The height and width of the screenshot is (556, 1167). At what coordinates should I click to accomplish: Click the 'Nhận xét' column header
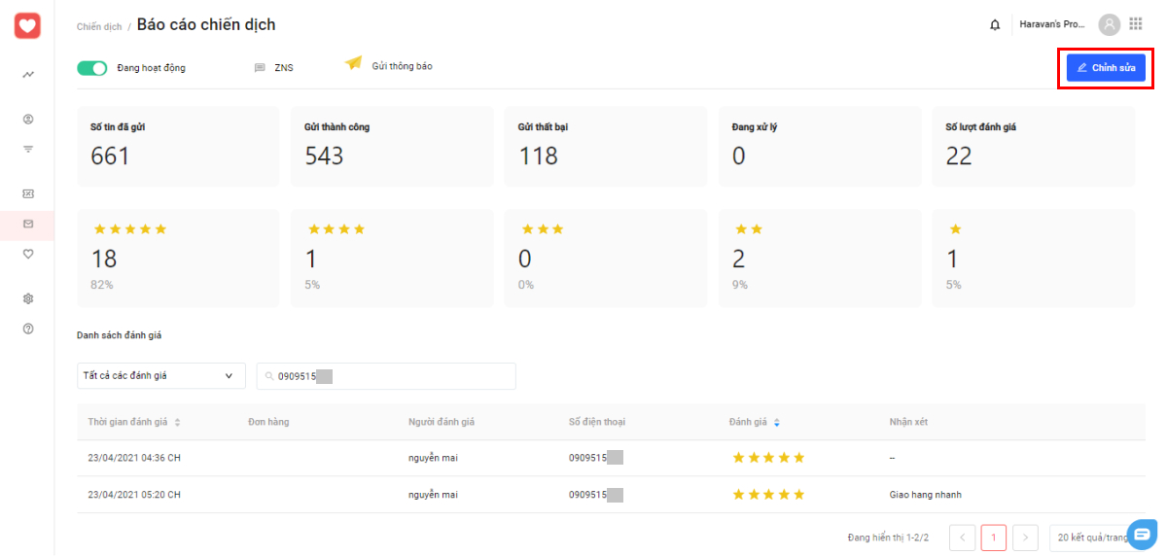[909, 422]
